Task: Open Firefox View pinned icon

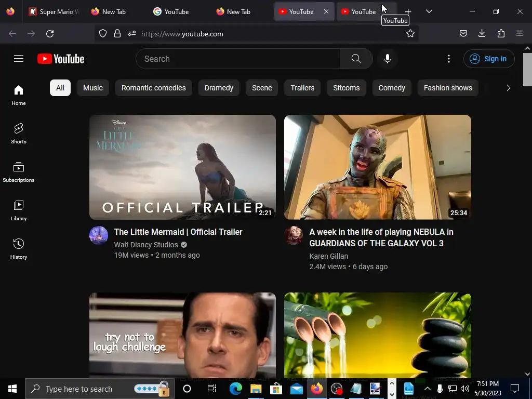Action: (x=10, y=11)
